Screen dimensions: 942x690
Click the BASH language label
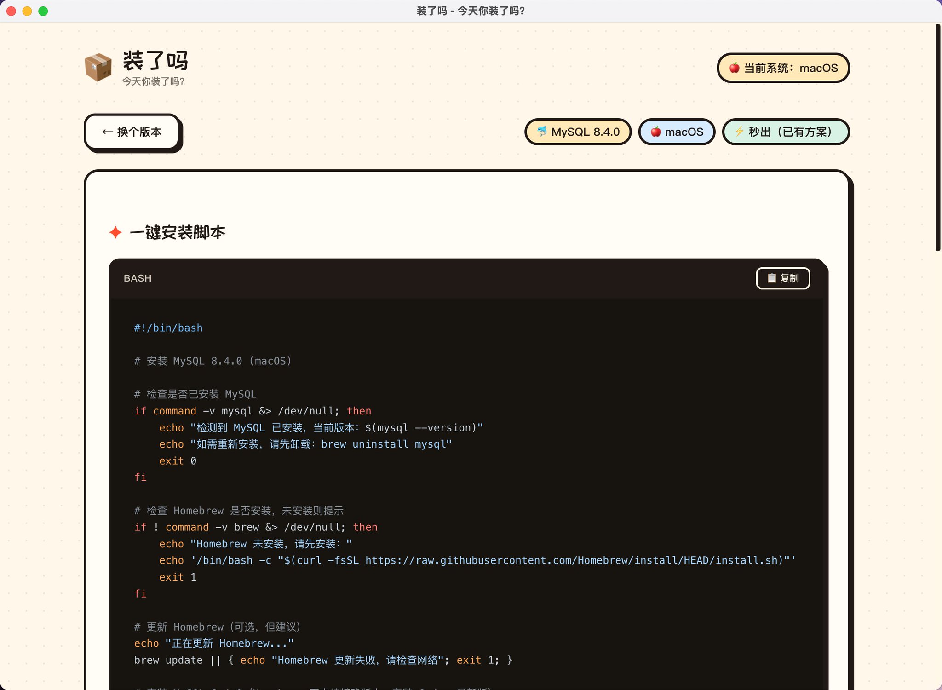point(138,278)
